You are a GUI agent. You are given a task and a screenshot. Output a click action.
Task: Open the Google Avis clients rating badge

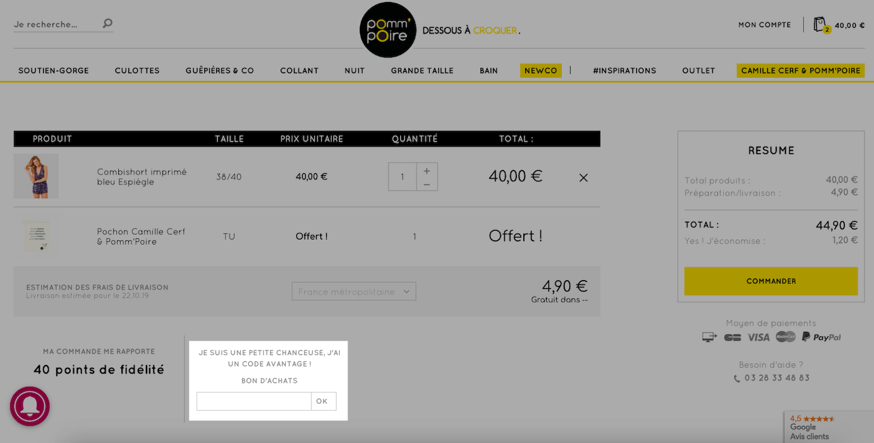829,427
